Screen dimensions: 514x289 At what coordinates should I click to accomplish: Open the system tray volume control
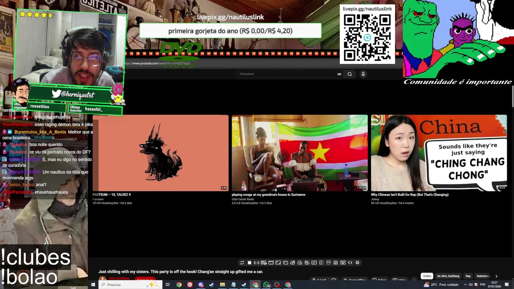coord(471,285)
